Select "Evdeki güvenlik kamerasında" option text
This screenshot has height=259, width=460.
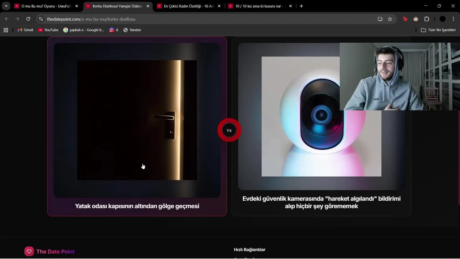[x=321, y=202]
